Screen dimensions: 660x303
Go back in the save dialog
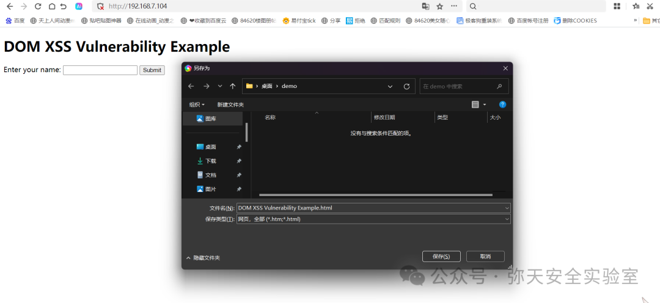(x=191, y=86)
